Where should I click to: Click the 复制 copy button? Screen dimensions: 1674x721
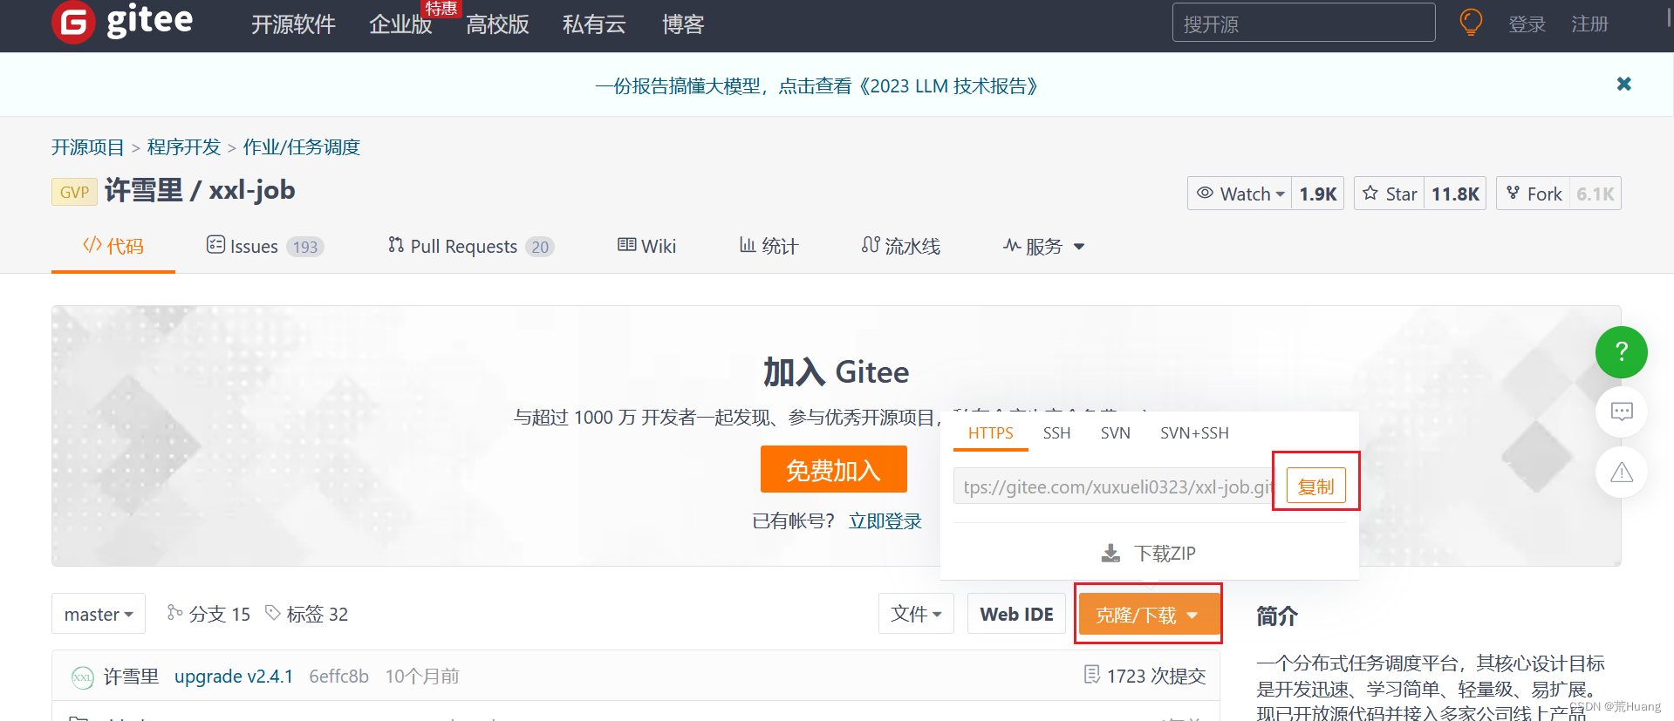[x=1315, y=486]
